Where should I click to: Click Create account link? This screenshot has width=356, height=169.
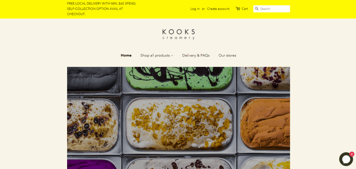coord(218,9)
